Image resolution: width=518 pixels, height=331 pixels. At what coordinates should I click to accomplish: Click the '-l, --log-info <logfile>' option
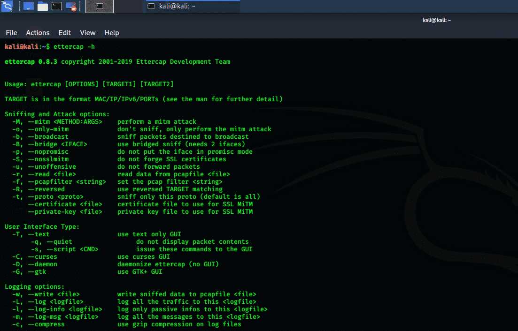[57, 309]
